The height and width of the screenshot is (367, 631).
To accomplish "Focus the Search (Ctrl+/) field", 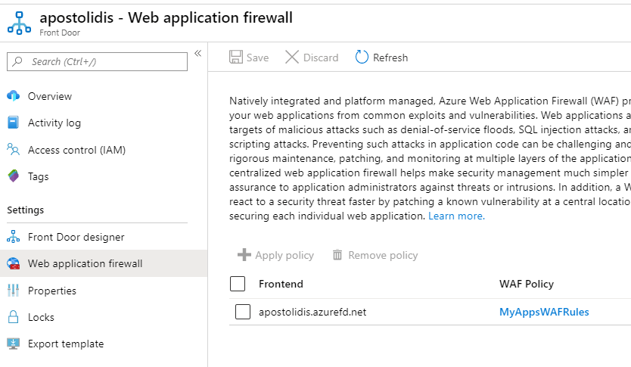I will coord(97,61).
